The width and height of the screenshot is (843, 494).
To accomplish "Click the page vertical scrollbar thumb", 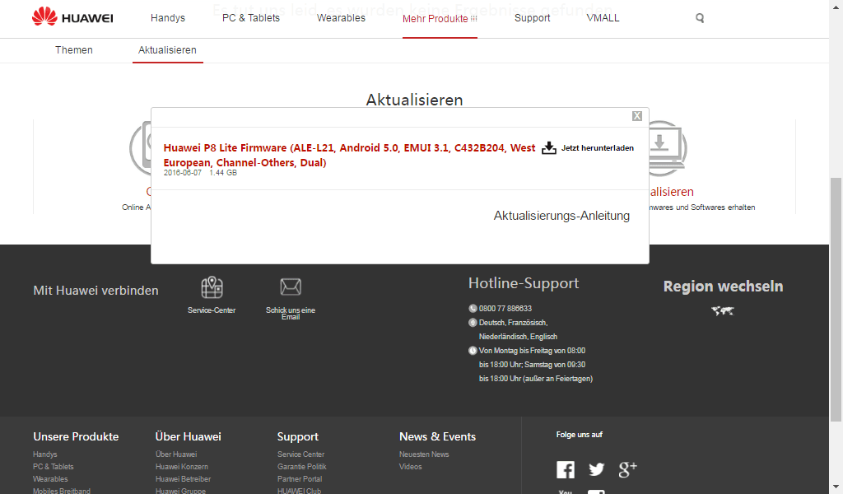I will click(x=836, y=300).
